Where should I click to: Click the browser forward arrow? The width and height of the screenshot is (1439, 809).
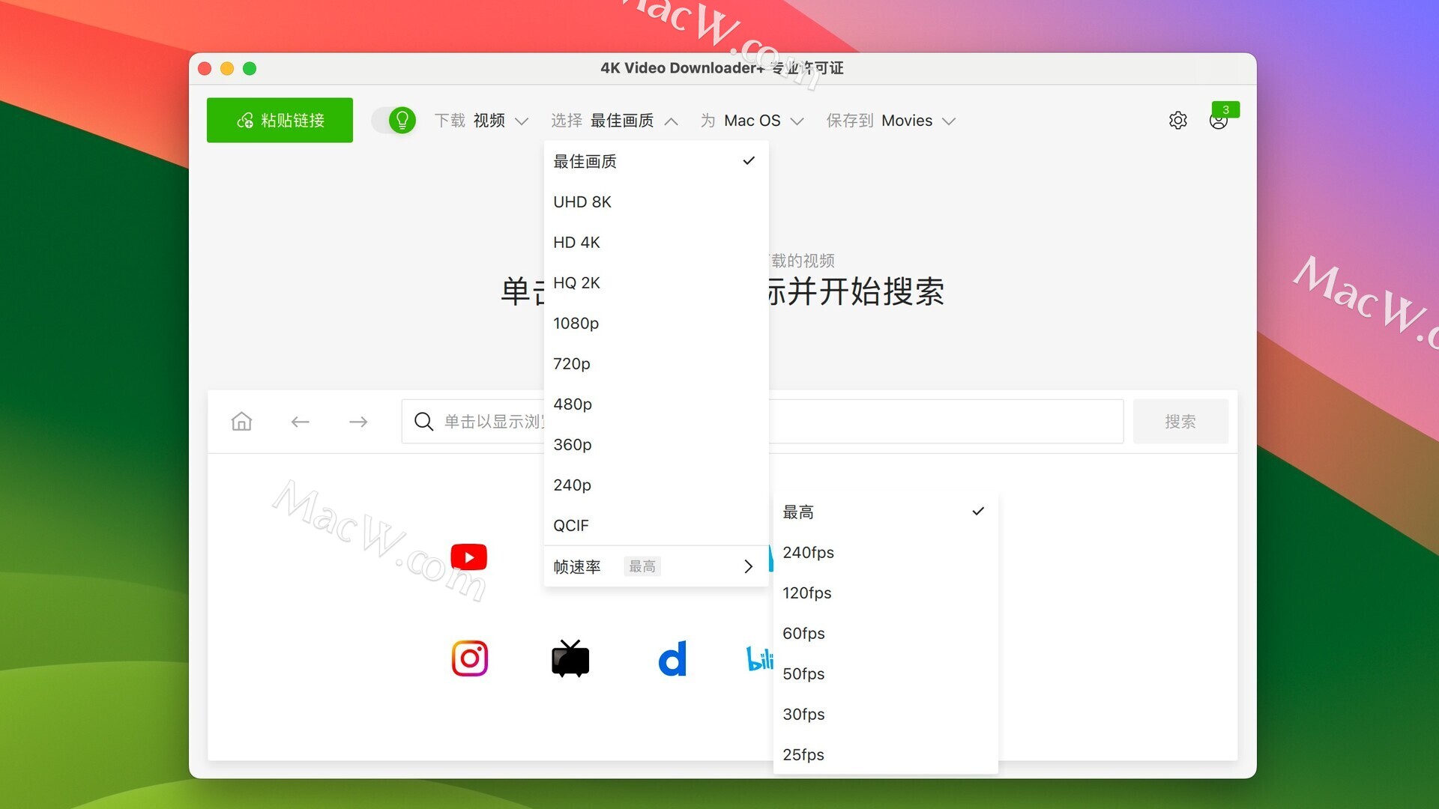point(358,422)
